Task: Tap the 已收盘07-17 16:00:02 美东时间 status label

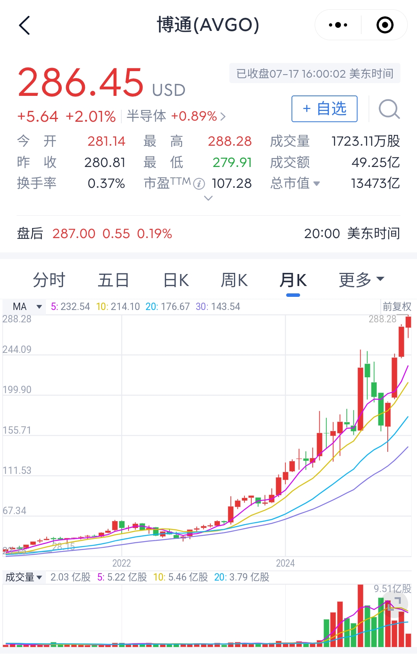Action: (x=315, y=73)
